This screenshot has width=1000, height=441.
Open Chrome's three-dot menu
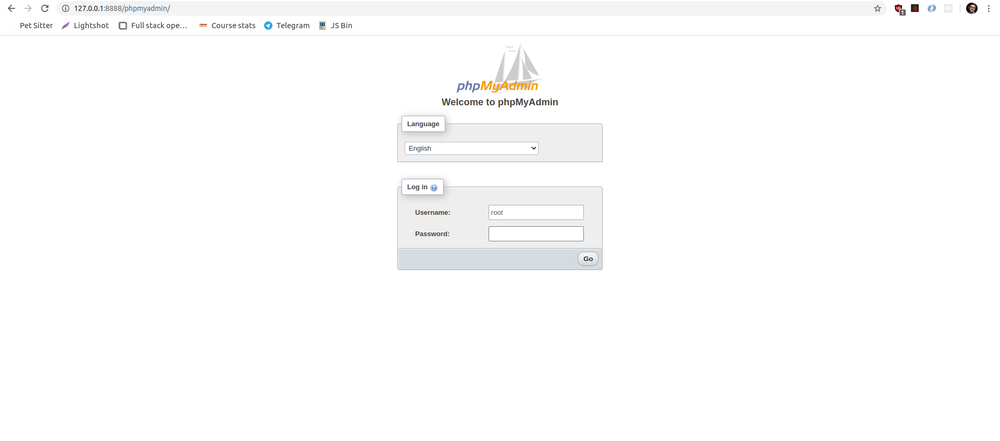989,8
